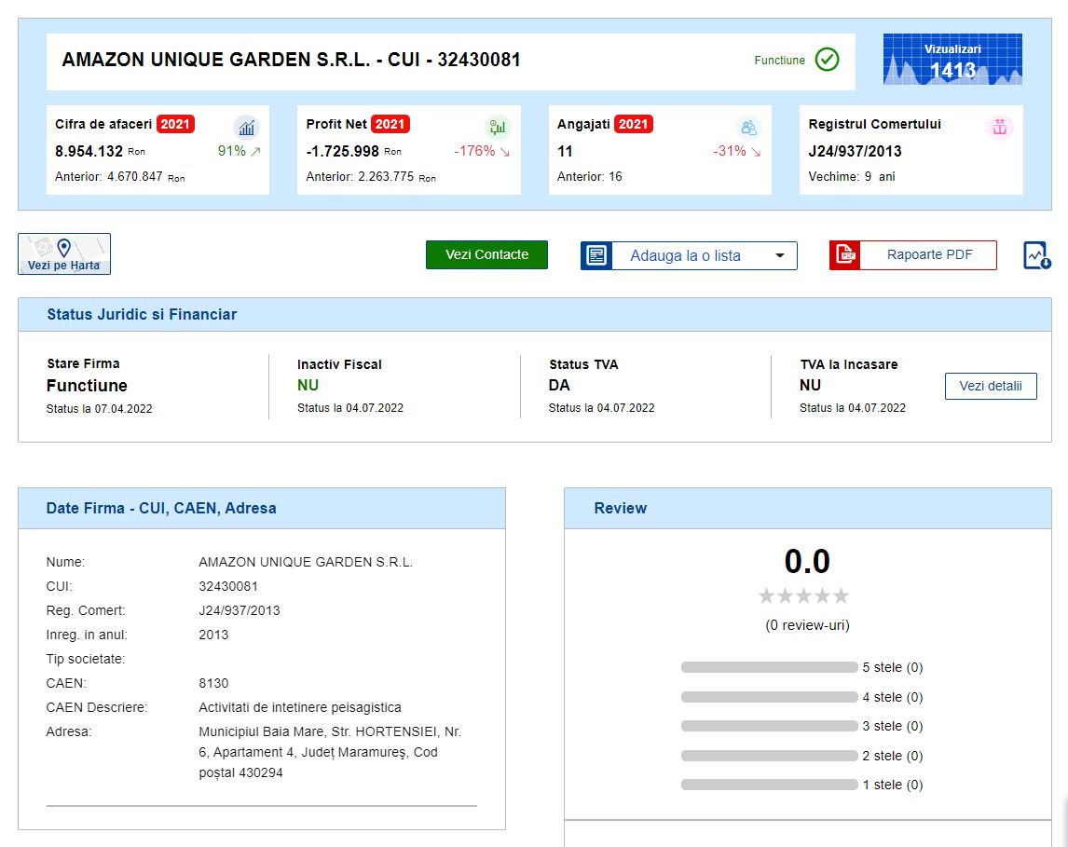Click the green Functiune checkmark icon
The image size is (1068, 847).
point(827,60)
